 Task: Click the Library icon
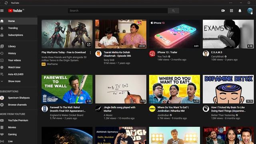tap(2, 46)
